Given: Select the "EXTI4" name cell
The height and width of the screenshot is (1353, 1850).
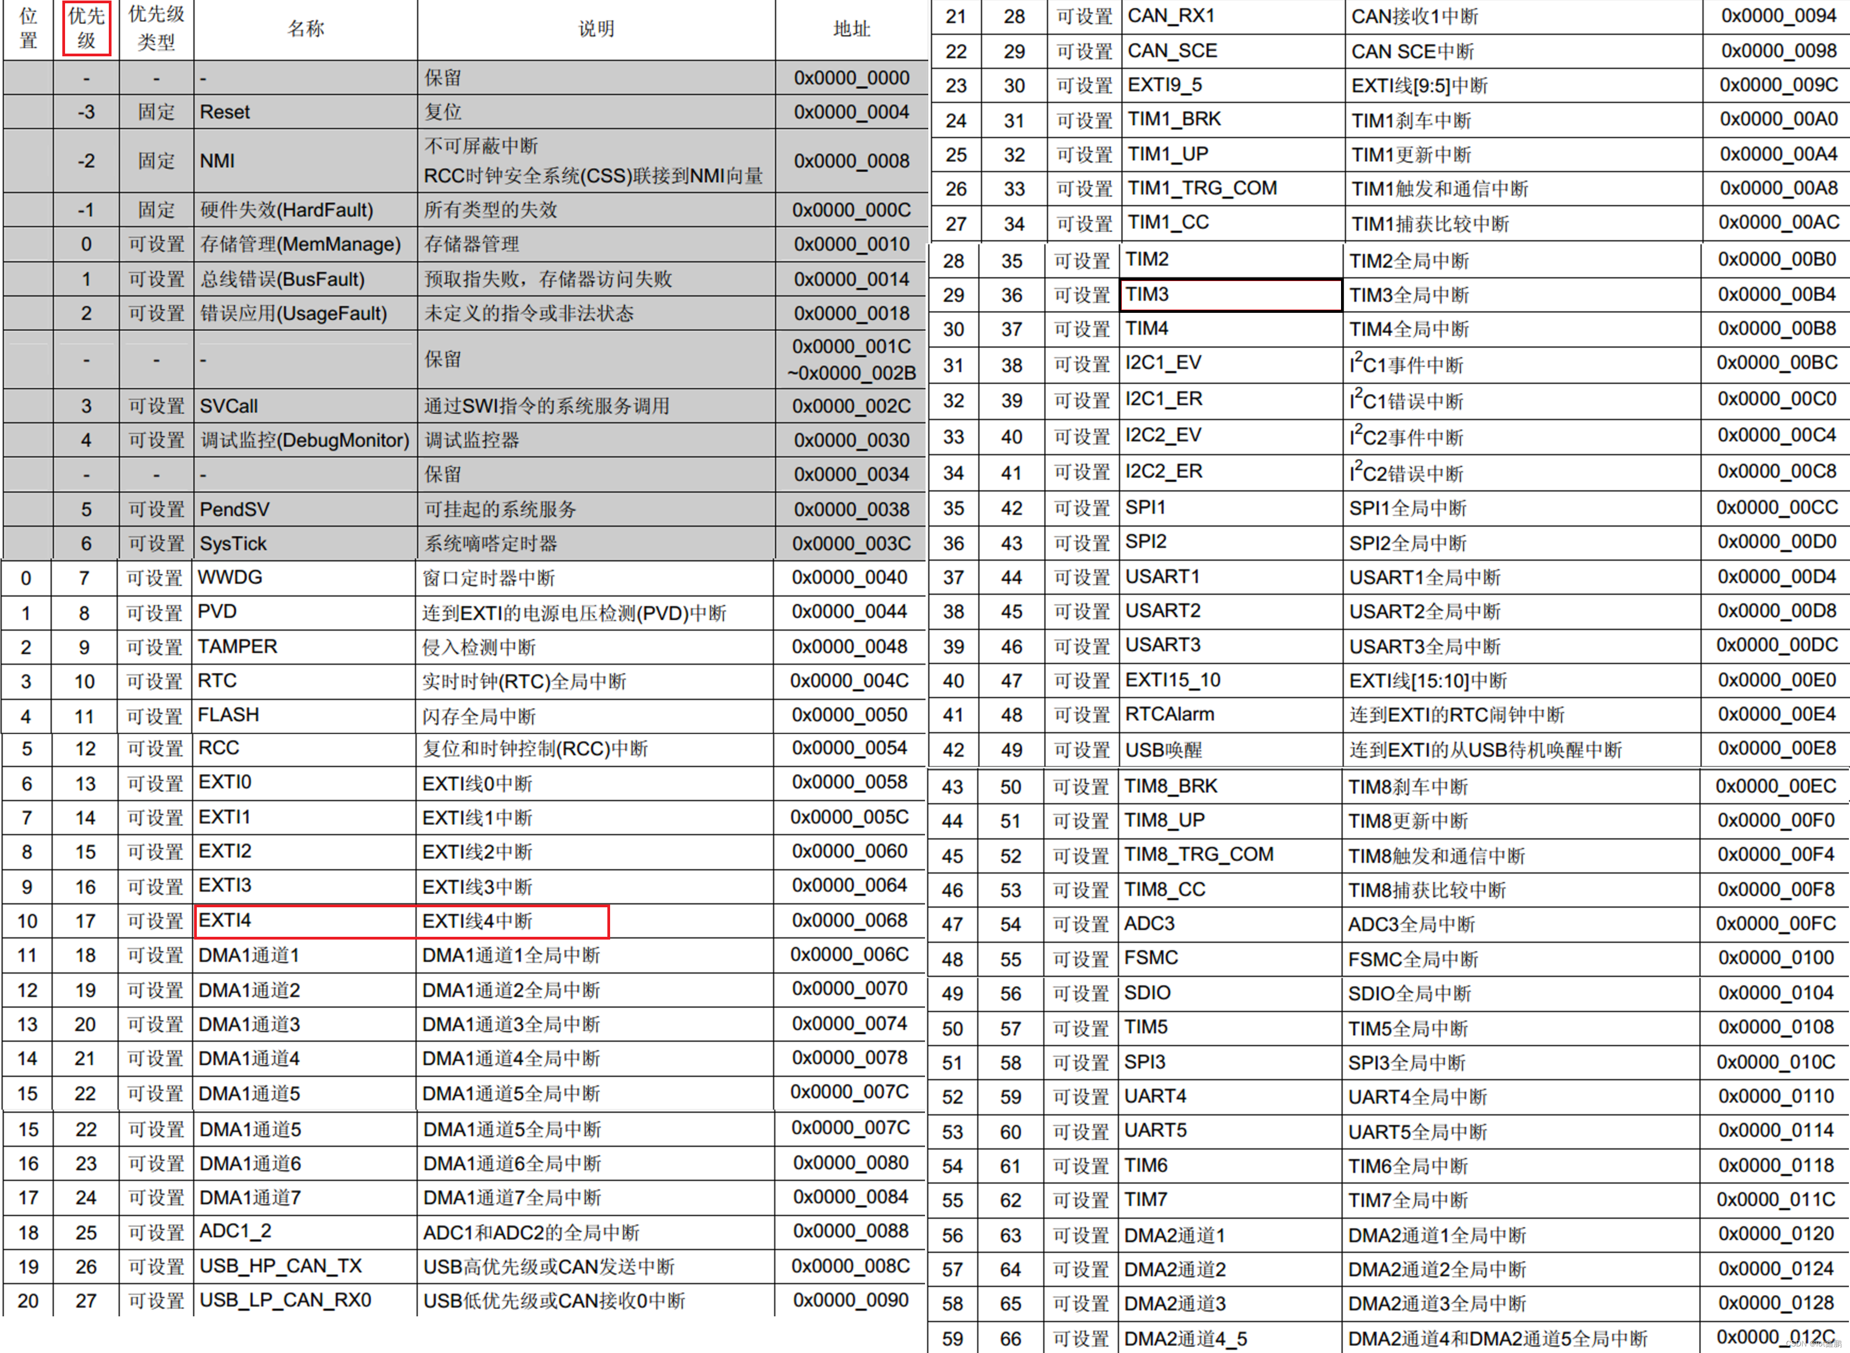Looking at the screenshot, I should click(x=306, y=922).
